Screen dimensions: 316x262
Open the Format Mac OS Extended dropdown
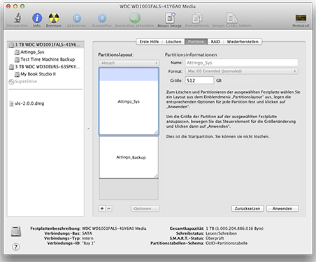coord(242,71)
